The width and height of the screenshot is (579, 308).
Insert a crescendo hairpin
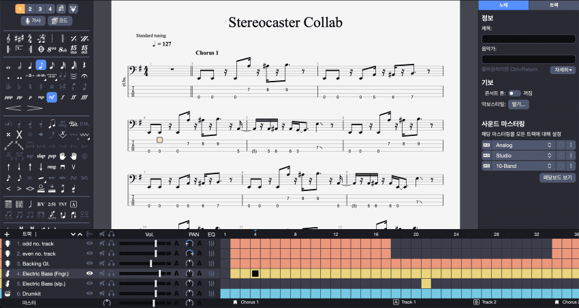point(13,108)
